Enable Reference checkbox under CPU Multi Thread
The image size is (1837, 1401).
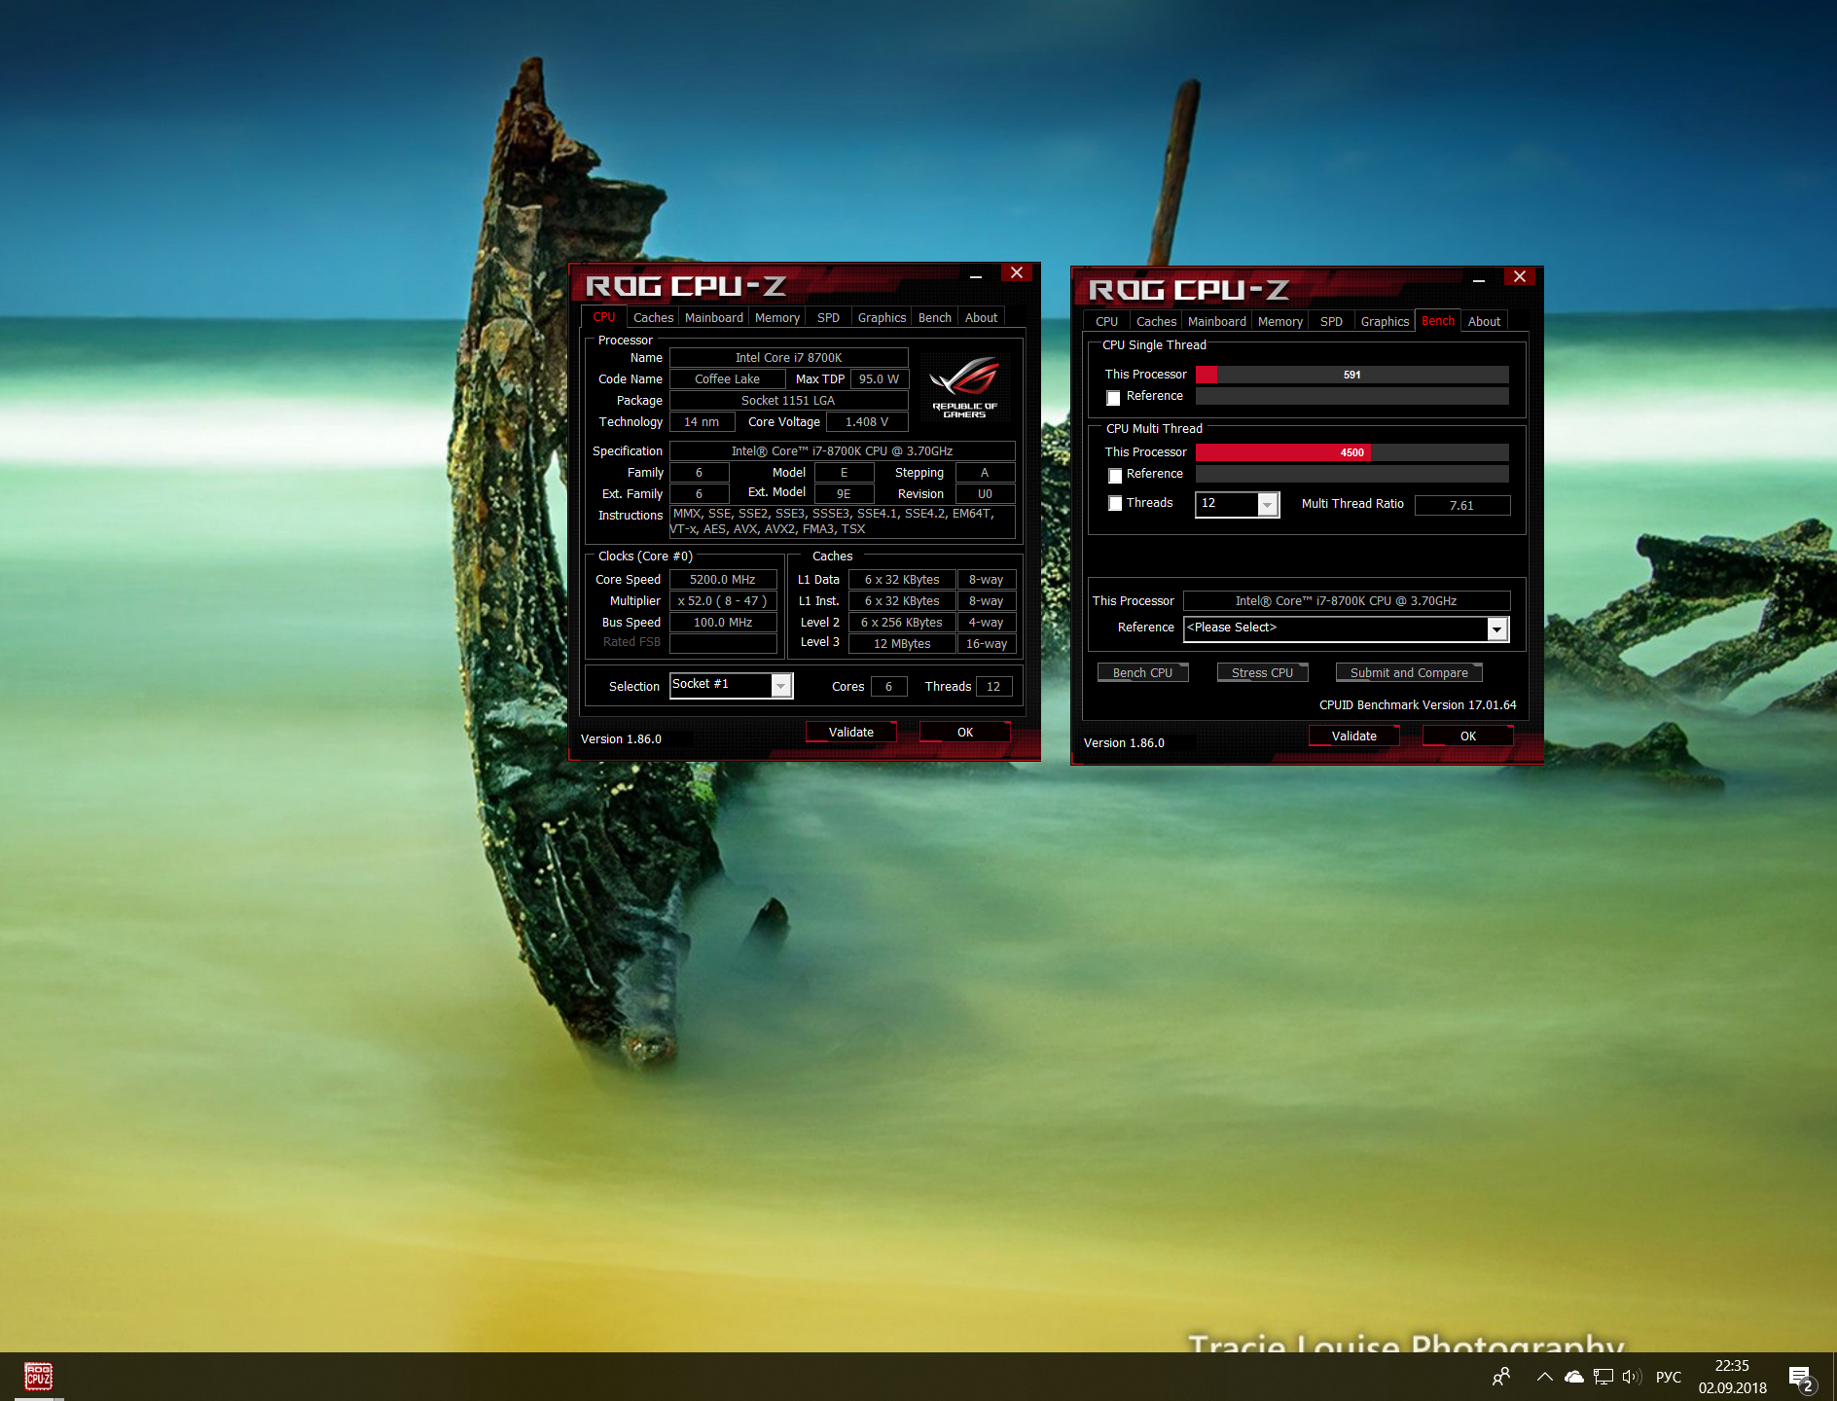(x=1115, y=476)
